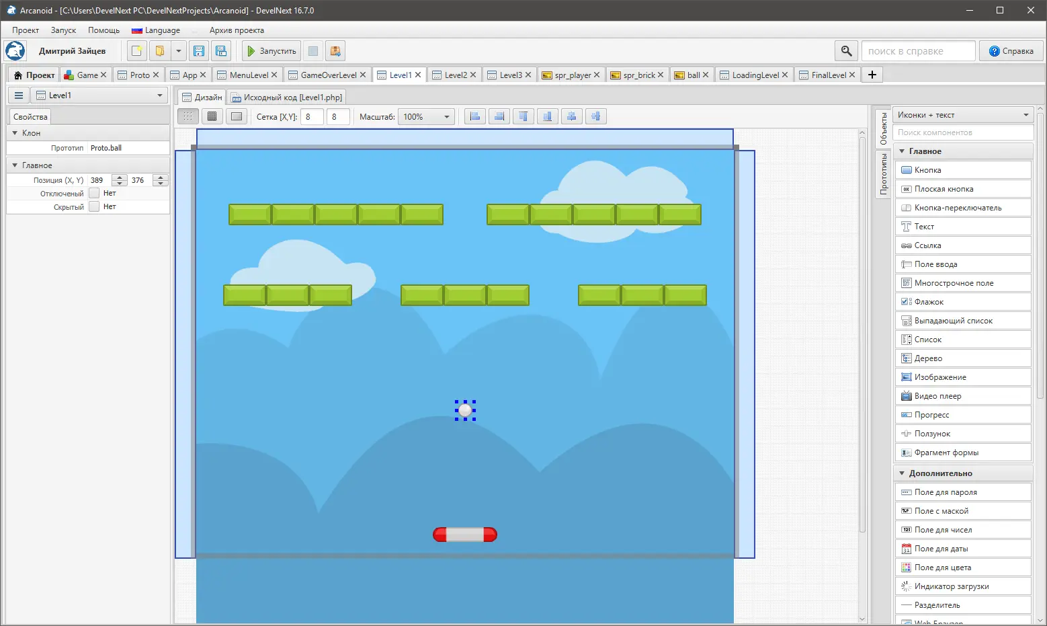Click the save project floppy icon

[199, 51]
